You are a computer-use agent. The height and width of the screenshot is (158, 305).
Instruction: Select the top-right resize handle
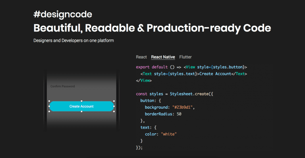pos(114,101)
